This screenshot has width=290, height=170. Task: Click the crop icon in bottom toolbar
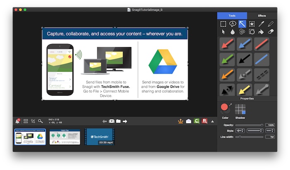tap(33, 121)
